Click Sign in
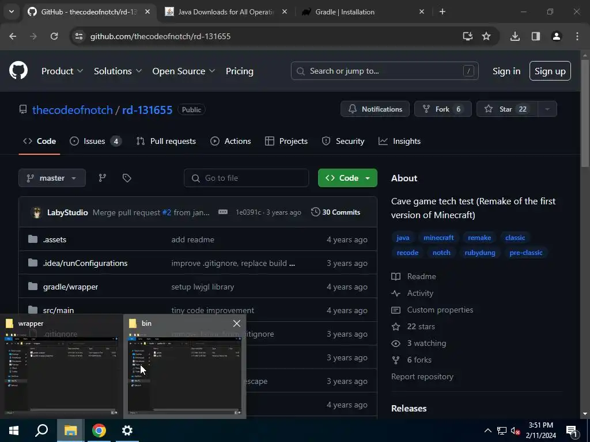 coord(506,71)
